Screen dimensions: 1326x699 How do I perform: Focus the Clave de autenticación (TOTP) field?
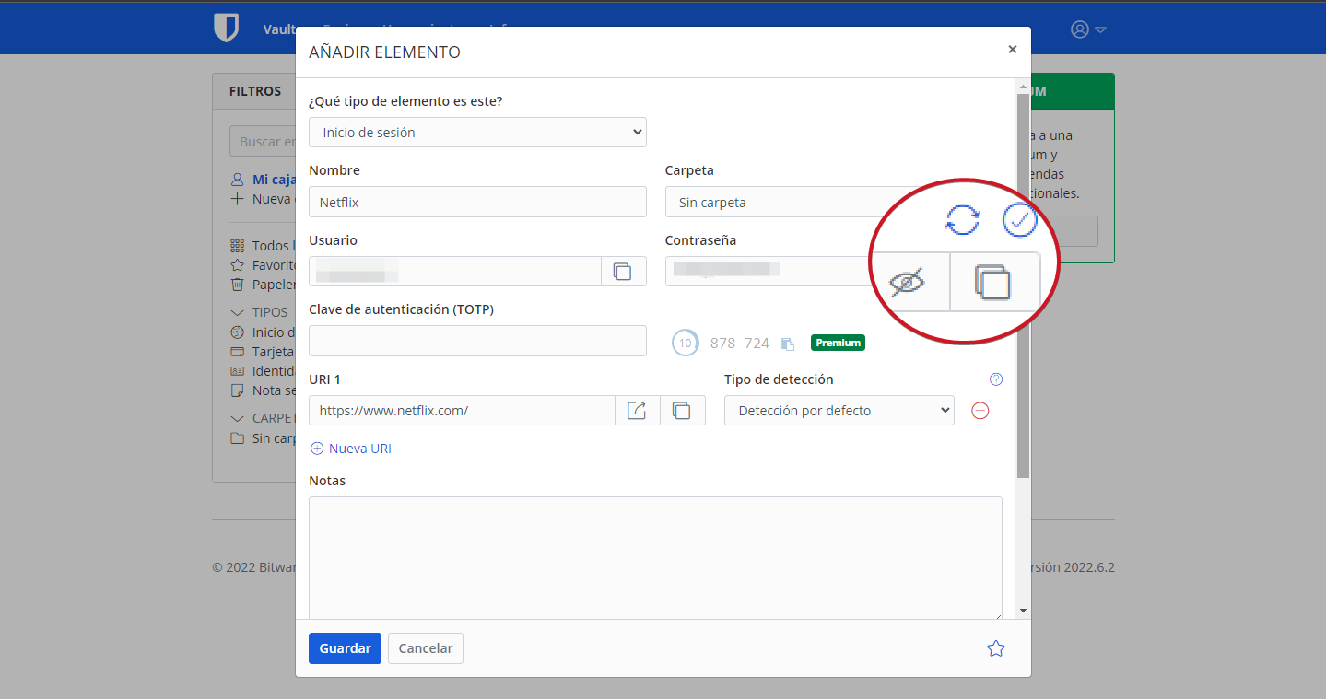pos(477,341)
